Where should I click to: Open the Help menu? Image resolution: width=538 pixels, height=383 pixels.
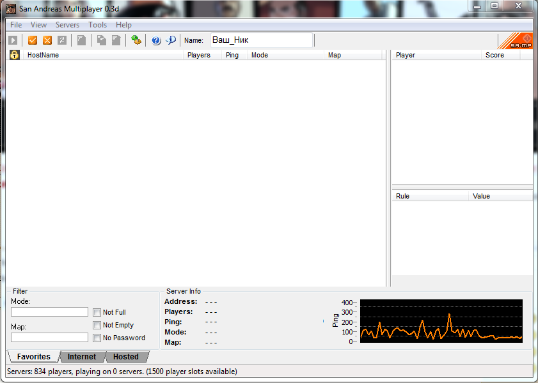tap(123, 25)
